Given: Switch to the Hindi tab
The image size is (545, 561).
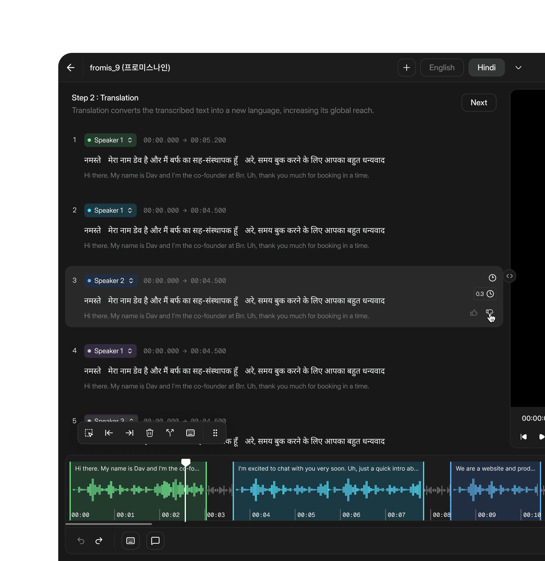Looking at the screenshot, I should point(487,68).
